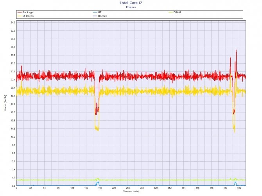Click the 352 time axis tick label

(170, 188)
